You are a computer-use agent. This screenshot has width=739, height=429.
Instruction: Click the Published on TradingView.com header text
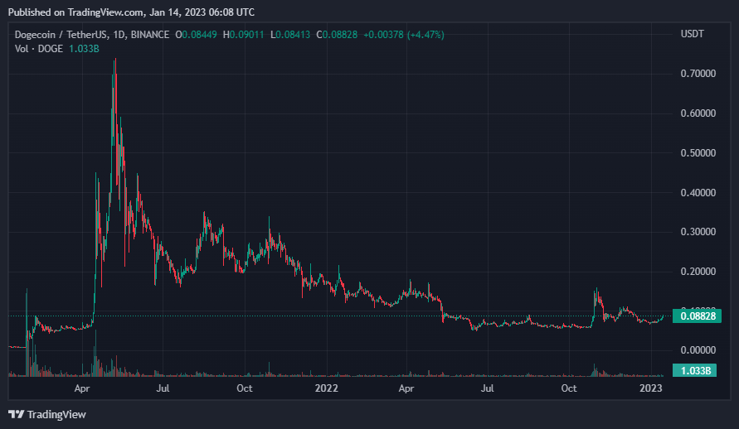pyautogui.click(x=132, y=12)
